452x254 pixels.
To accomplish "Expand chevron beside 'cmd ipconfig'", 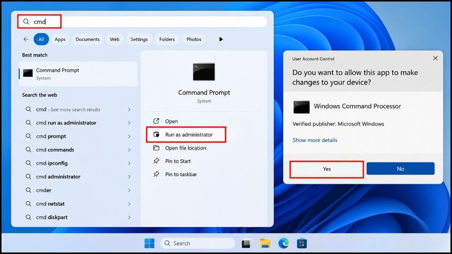I will coord(129,163).
